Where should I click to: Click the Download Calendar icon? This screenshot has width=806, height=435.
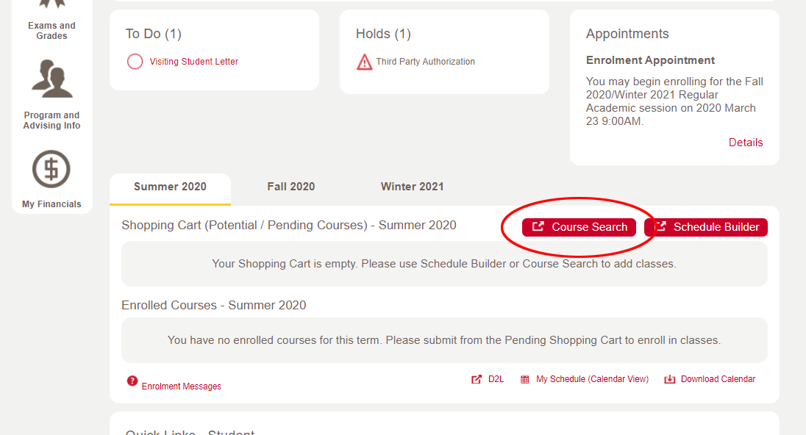point(669,379)
